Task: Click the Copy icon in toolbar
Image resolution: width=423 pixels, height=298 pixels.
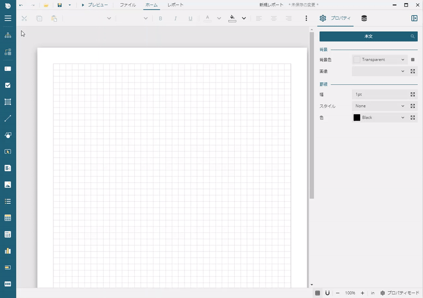Action: pos(39,19)
